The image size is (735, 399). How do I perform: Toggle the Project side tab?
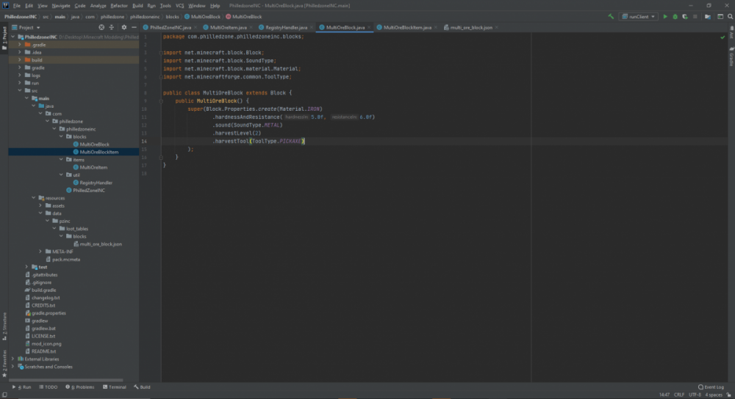4,38
